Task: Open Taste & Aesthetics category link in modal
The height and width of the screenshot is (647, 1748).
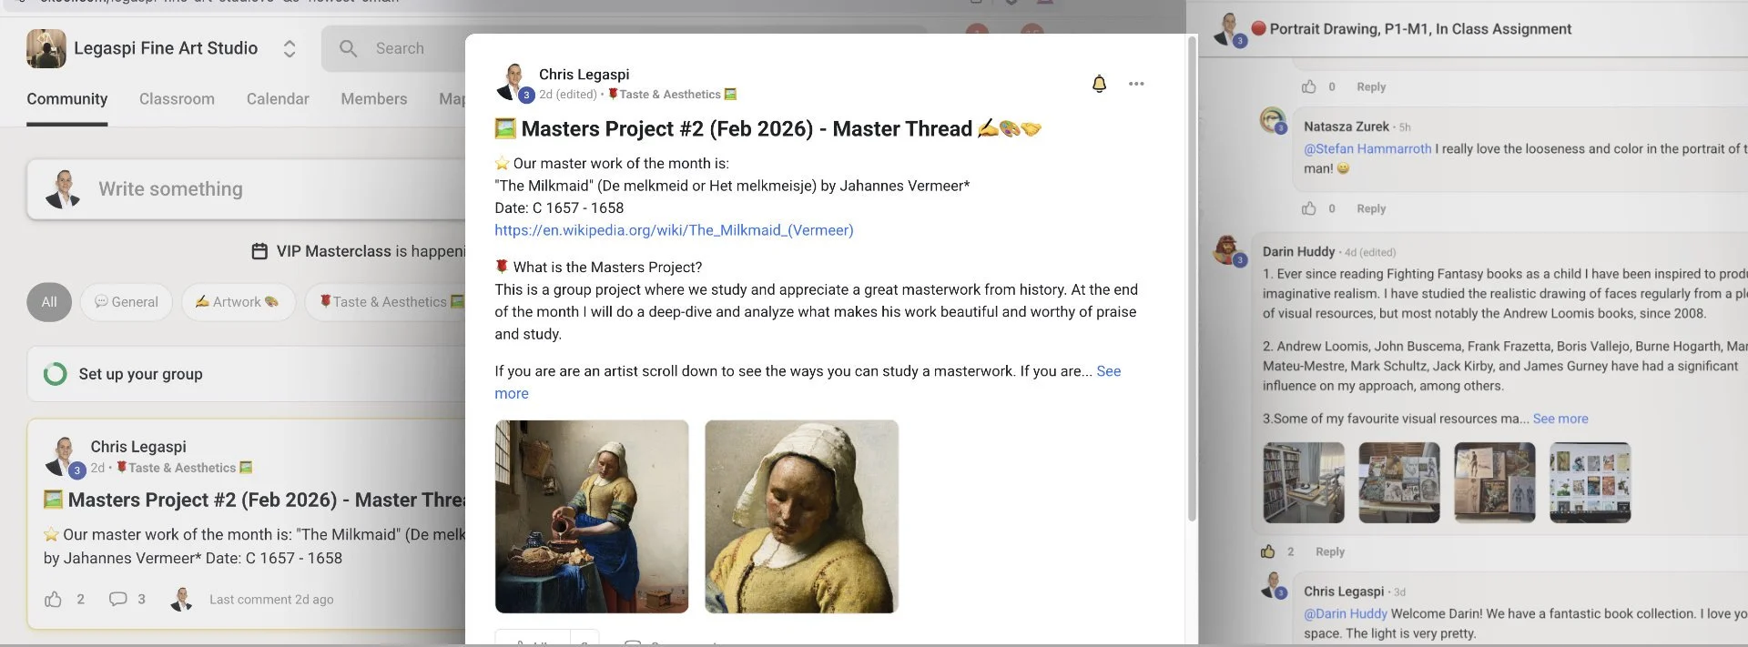Action: tap(672, 94)
